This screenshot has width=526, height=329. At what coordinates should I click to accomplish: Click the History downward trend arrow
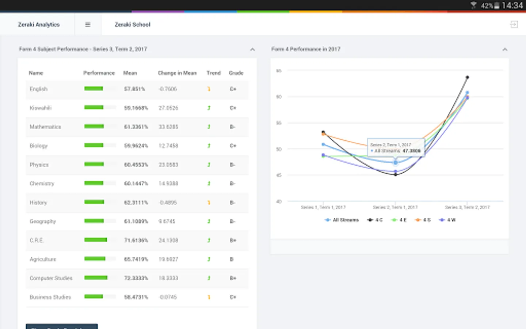pyautogui.click(x=209, y=203)
